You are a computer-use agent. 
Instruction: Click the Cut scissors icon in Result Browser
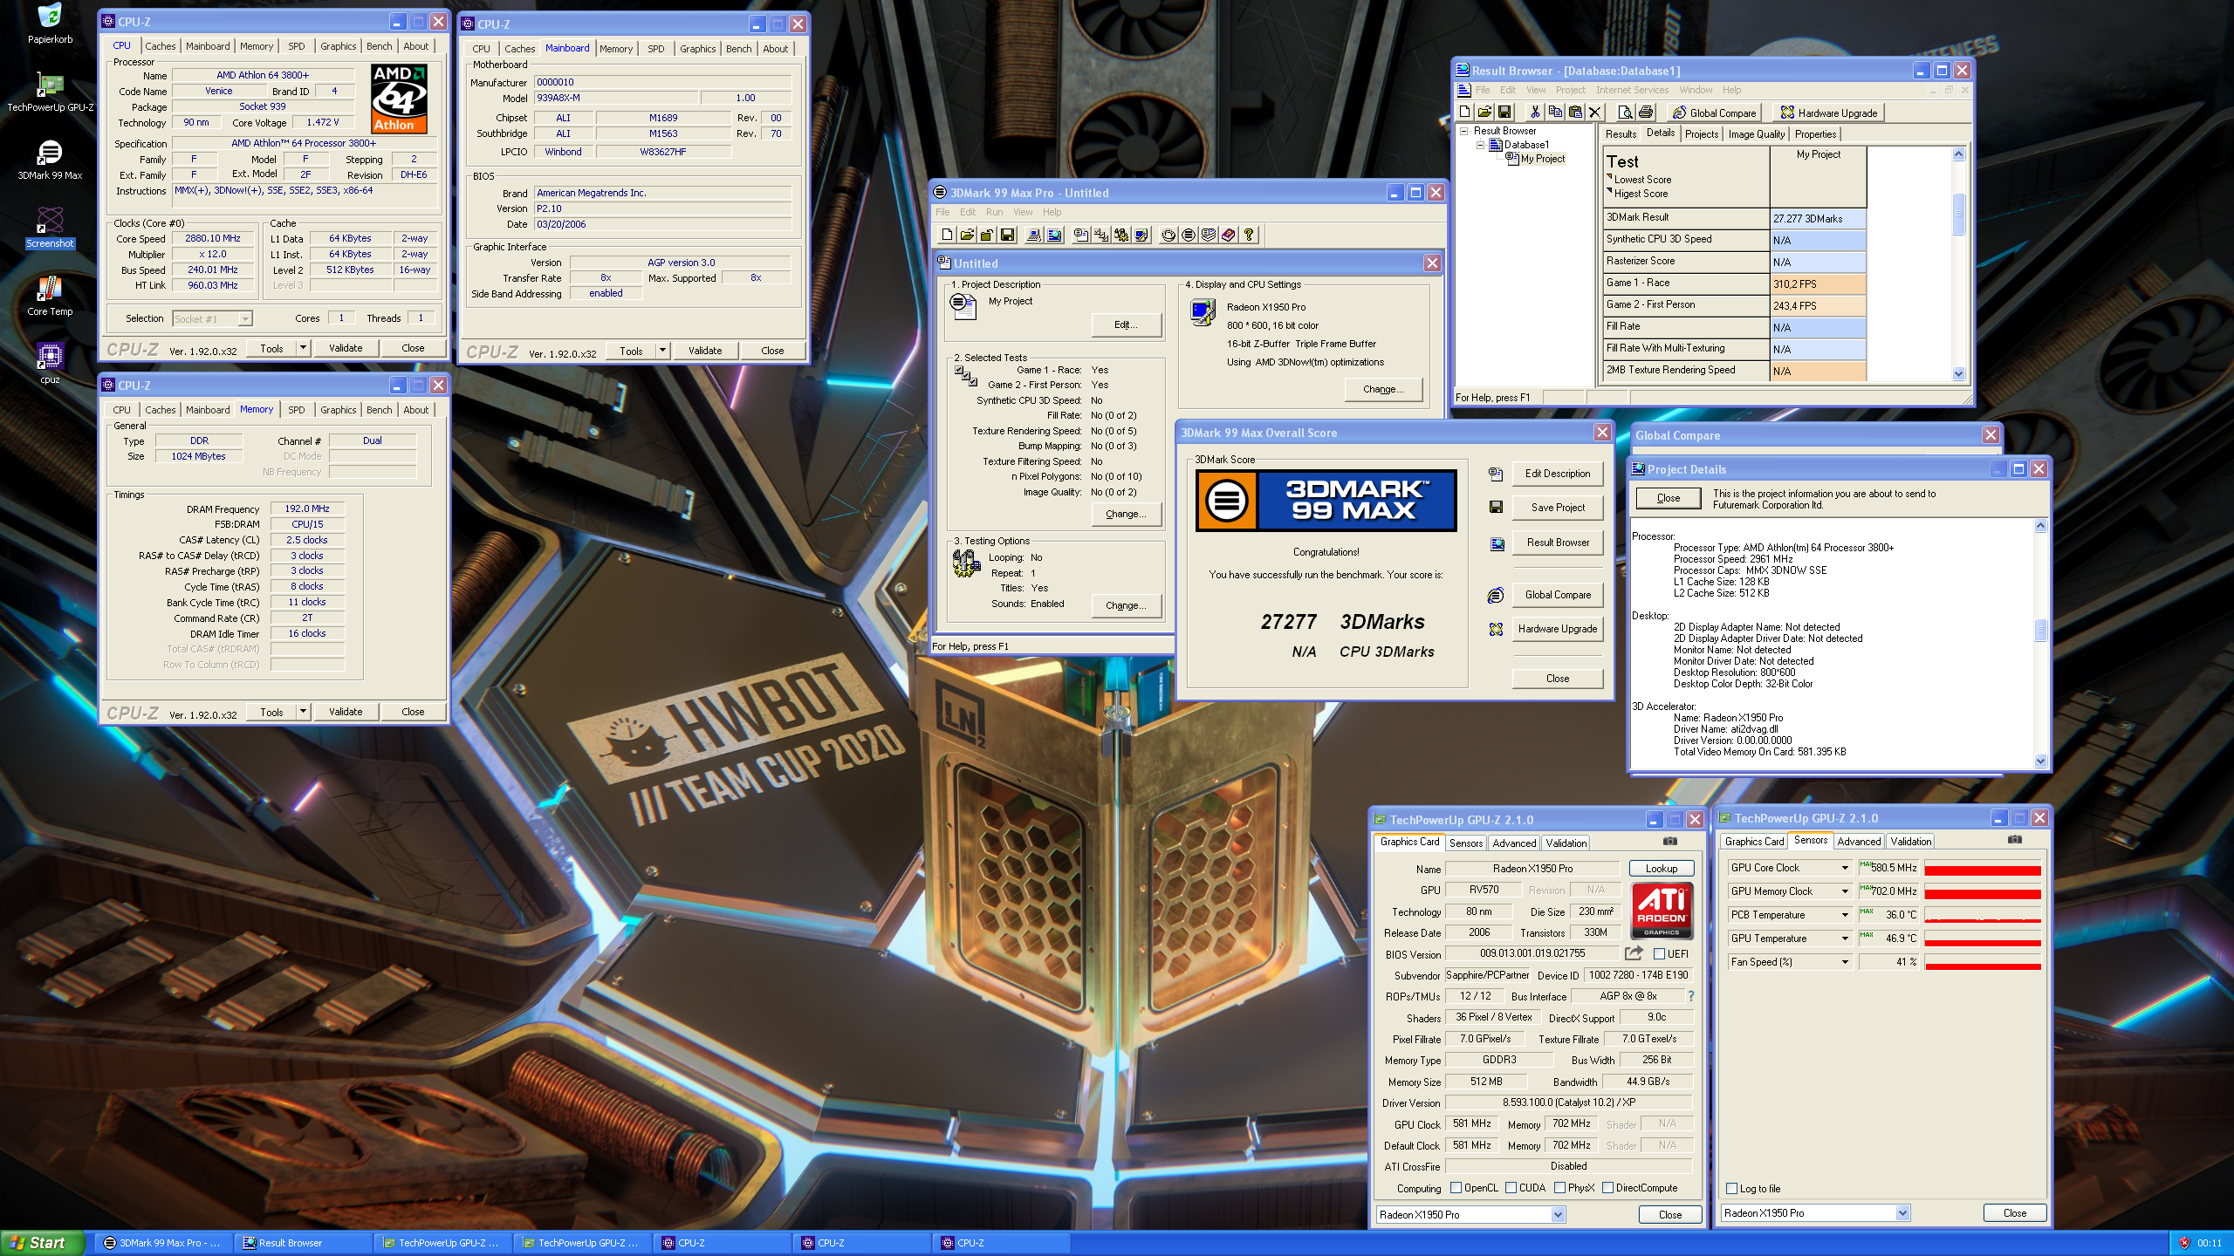1534,112
